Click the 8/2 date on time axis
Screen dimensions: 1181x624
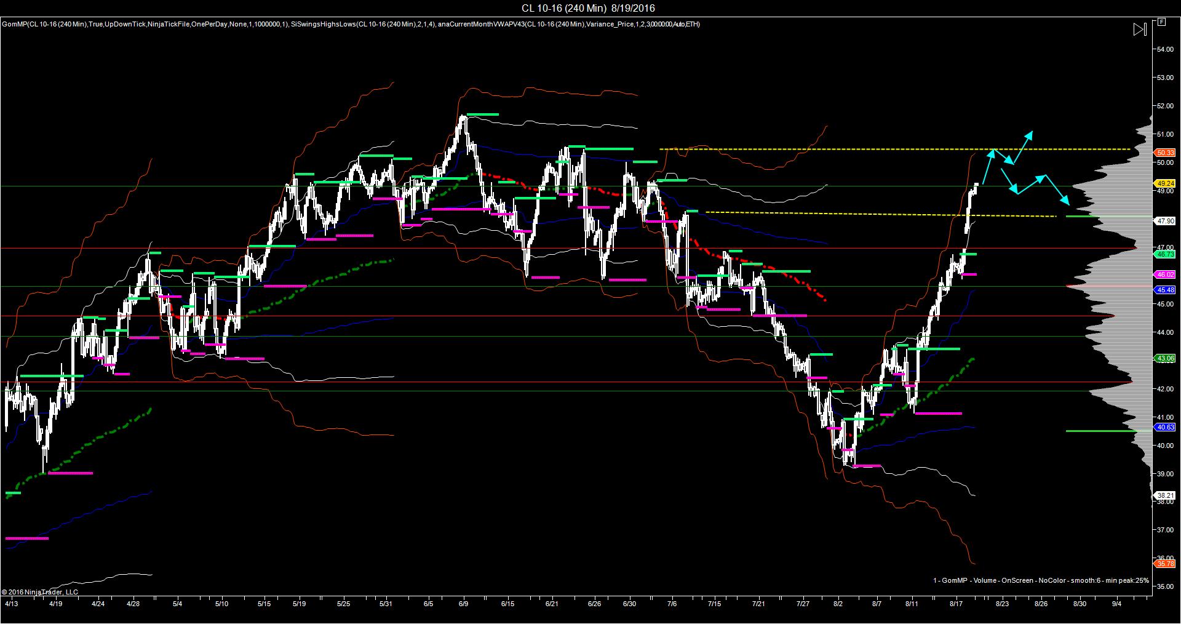point(837,604)
